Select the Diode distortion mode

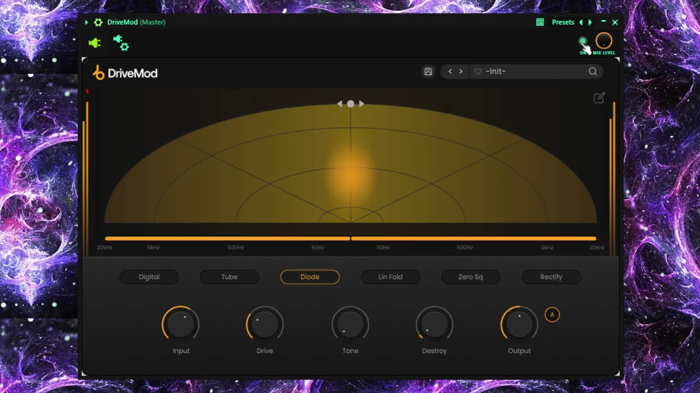tap(310, 277)
